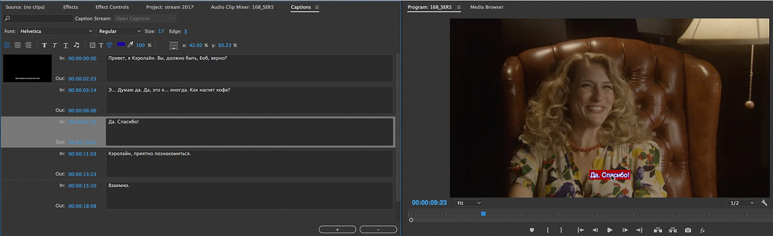Play the program sequence

(610, 230)
